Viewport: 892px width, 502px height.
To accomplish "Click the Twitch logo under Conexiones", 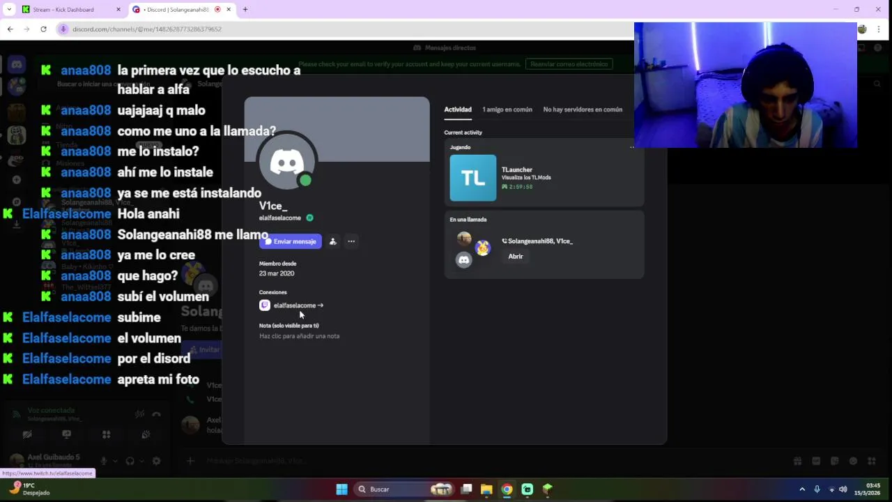I will (x=265, y=305).
